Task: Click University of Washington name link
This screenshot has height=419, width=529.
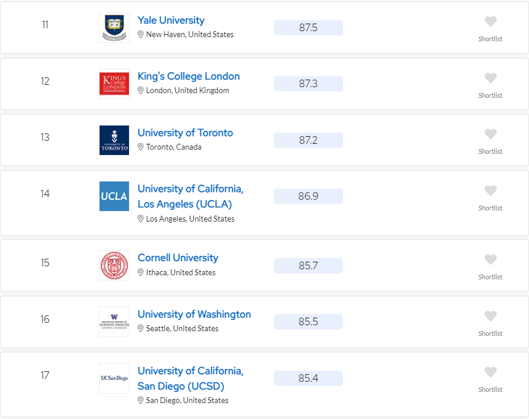Action: click(194, 314)
